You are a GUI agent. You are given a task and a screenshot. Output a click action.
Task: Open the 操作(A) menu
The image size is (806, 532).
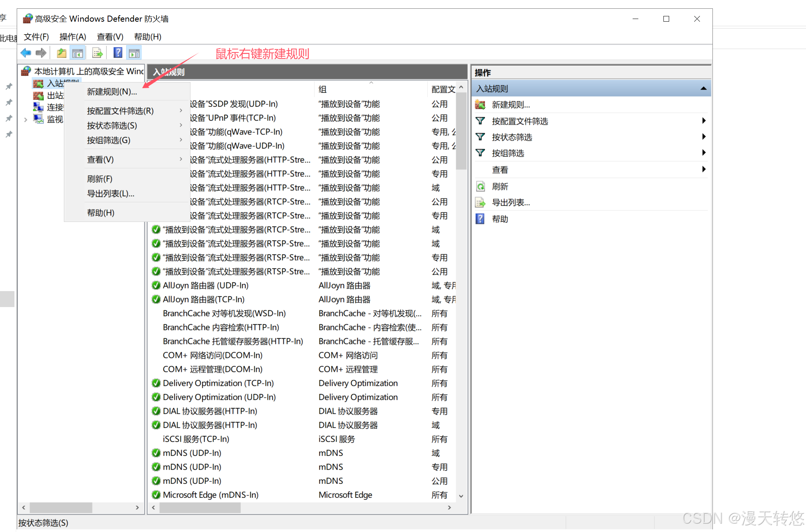[x=73, y=37]
